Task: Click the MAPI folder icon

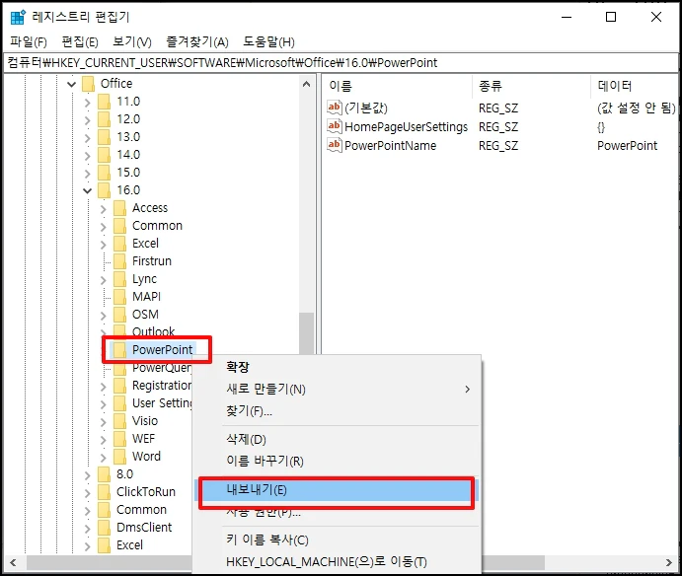Action: (x=119, y=297)
